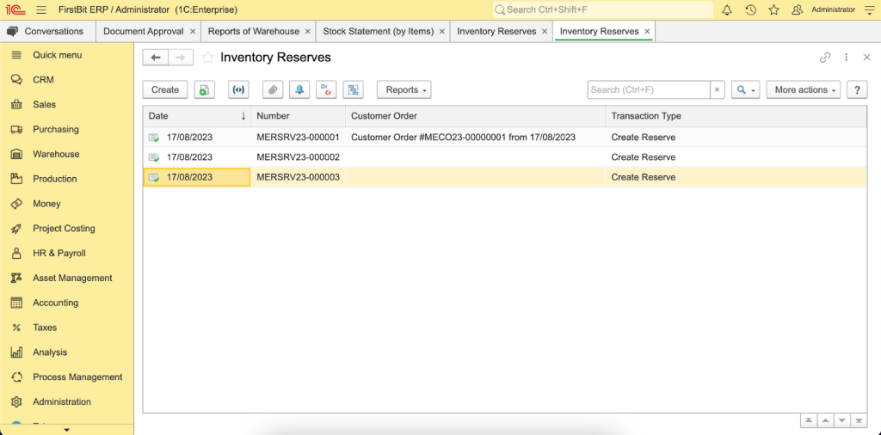Show Dr/Cr accounting entries icon
The width and height of the screenshot is (881, 435).
(326, 89)
